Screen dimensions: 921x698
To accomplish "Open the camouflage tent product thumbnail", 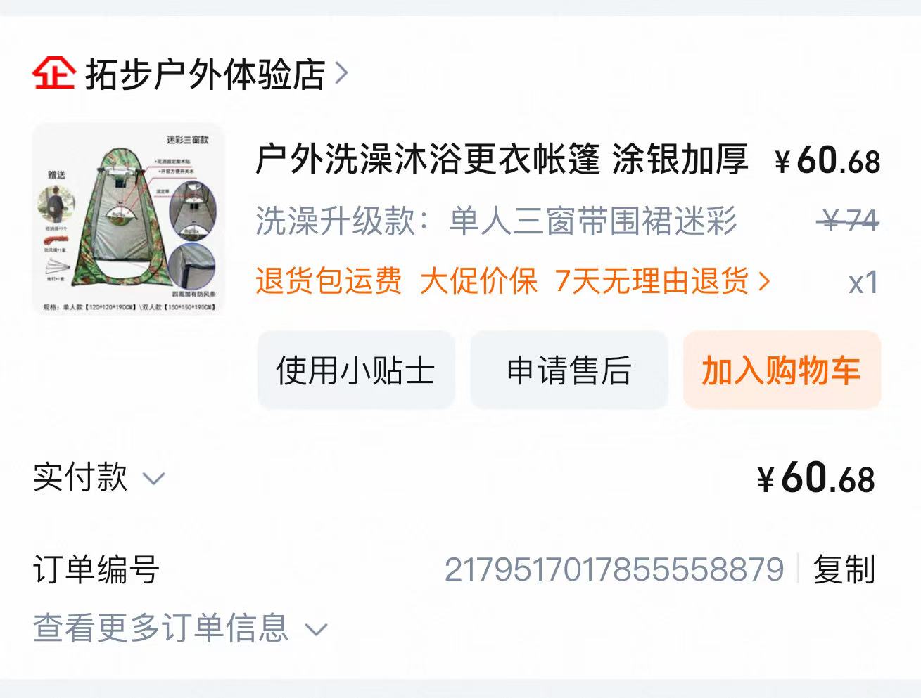I will pos(128,219).
